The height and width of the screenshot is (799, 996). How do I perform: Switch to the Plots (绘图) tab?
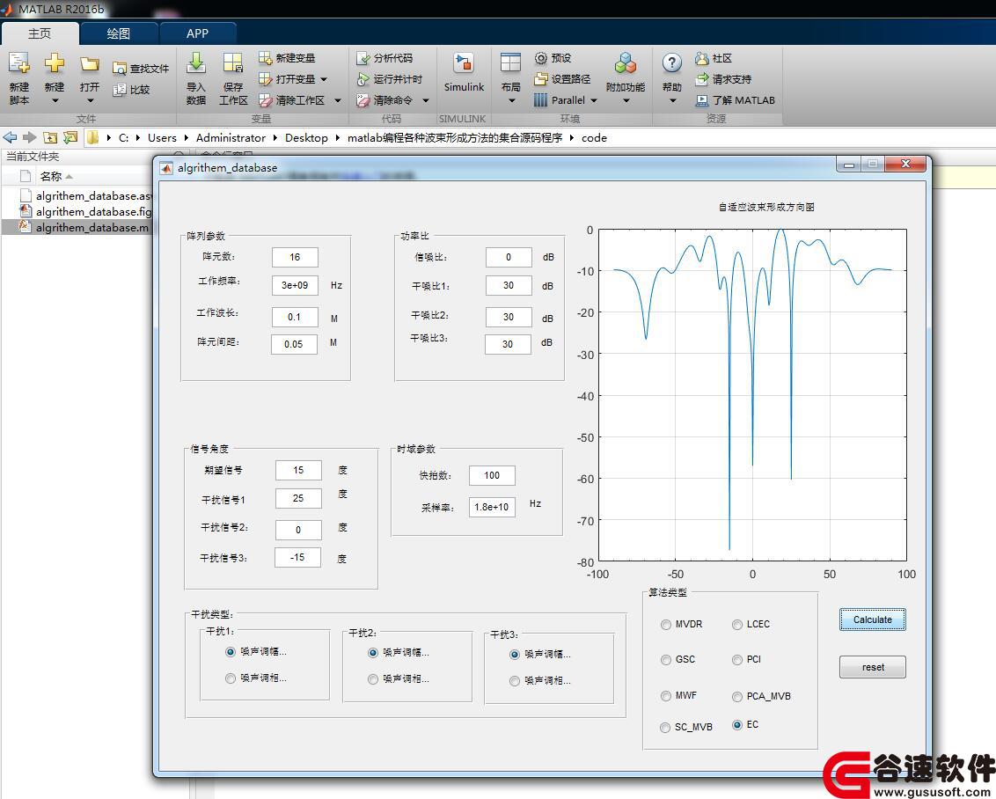pyautogui.click(x=118, y=33)
